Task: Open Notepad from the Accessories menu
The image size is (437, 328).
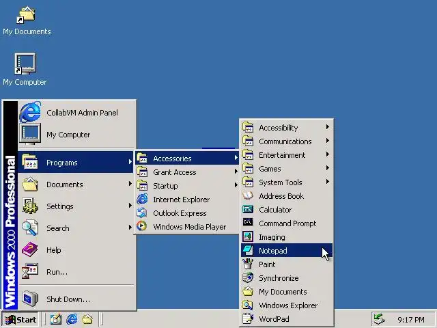Action: pos(287,251)
